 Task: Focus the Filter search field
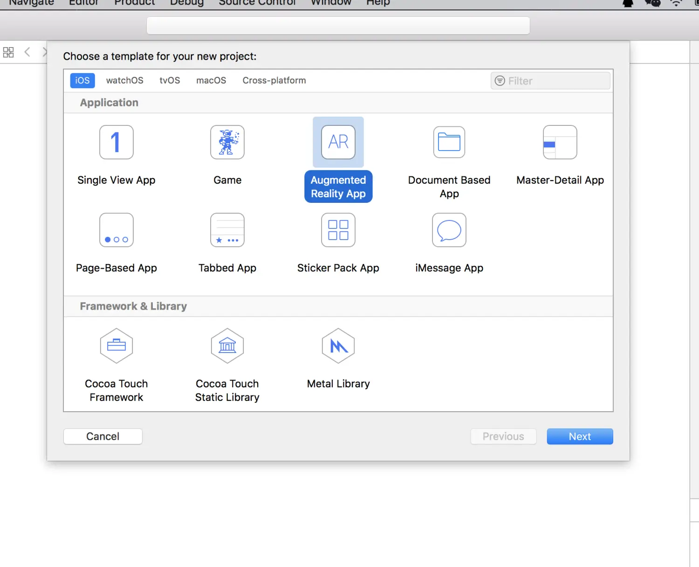coord(550,81)
